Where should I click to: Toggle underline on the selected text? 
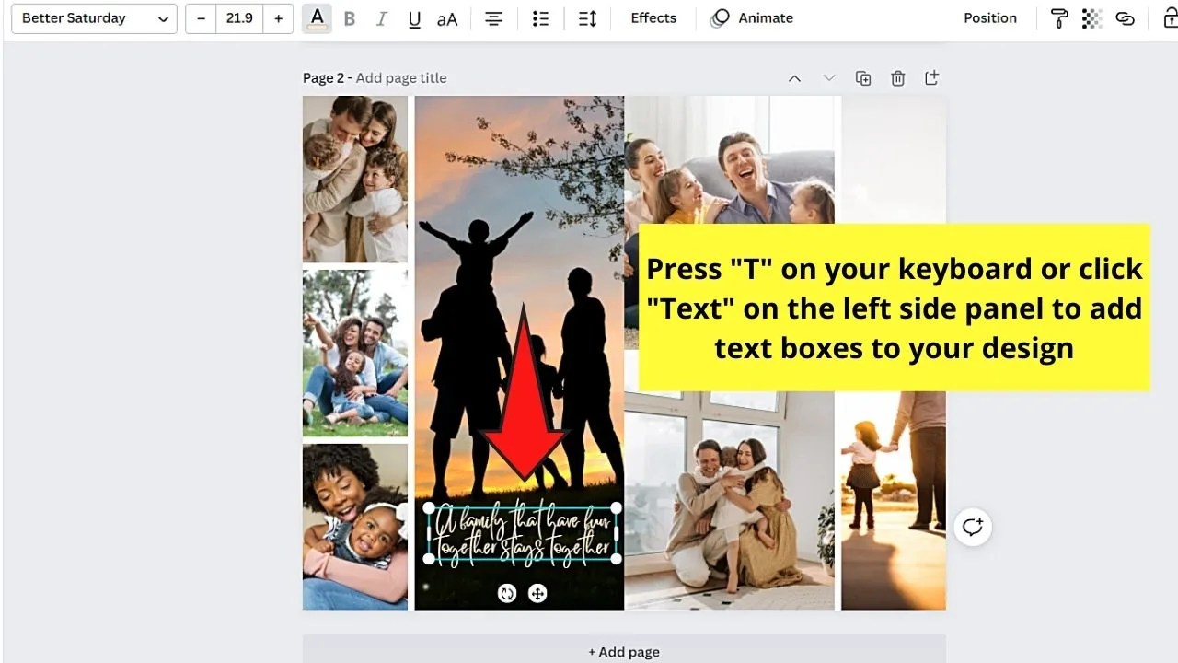414,18
